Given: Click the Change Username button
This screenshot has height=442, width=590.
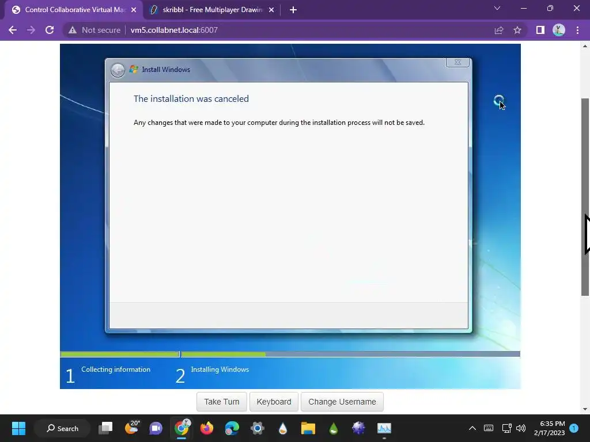Looking at the screenshot, I should (x=342, y=402).
